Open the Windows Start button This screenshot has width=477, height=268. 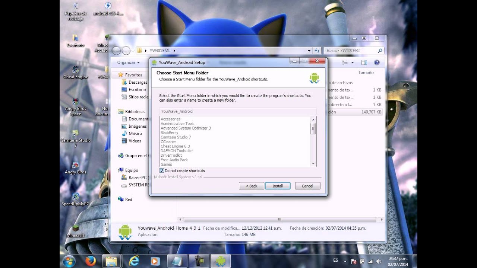[69, 261]
